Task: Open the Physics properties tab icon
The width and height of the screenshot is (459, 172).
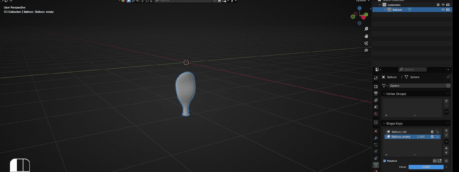Action: (x=376, y=151)
